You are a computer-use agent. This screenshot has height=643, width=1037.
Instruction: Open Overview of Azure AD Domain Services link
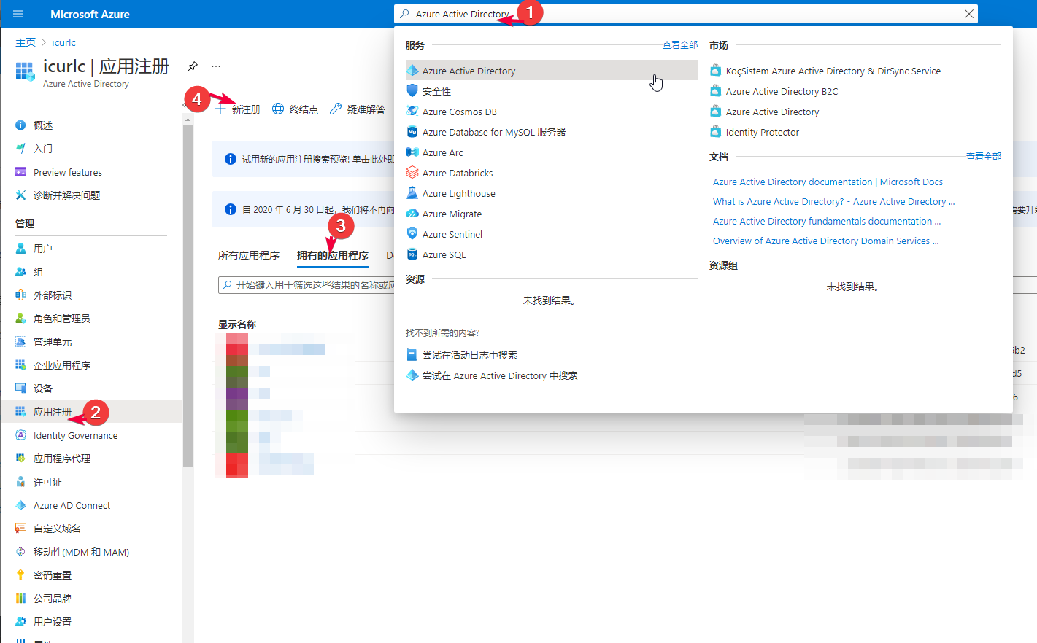[x=825, y=241]
